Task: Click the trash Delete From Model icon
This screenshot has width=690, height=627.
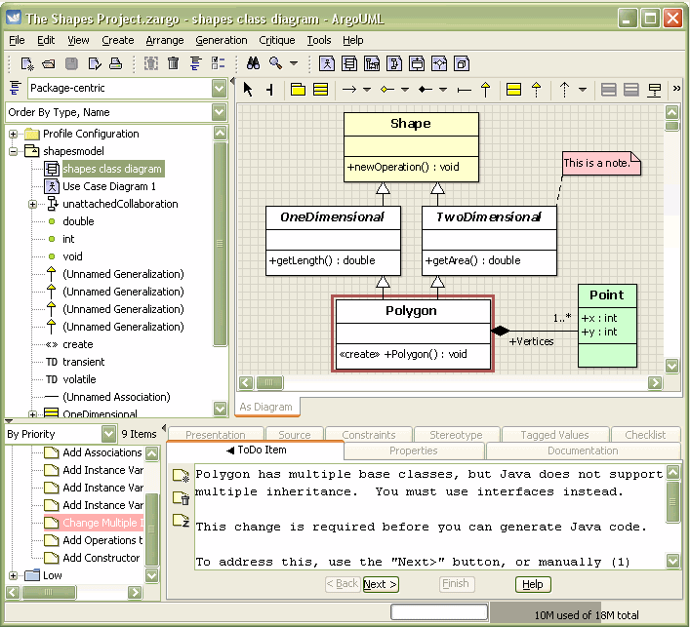Action: (x=174, y=64)
